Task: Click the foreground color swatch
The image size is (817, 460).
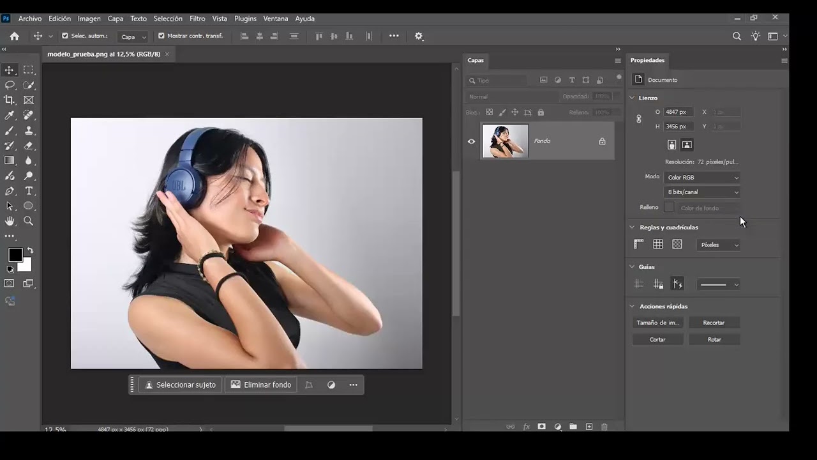Action: 15,255
